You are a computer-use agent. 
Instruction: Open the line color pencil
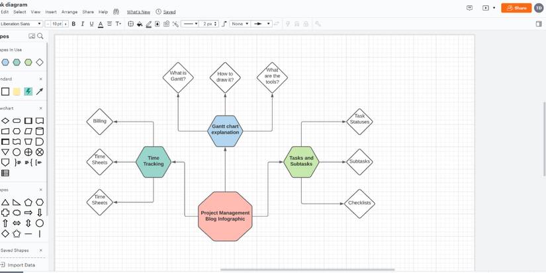[149, 24]
